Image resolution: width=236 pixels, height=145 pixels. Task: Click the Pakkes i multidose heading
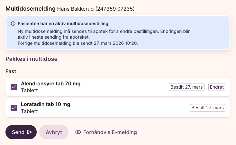32,59
